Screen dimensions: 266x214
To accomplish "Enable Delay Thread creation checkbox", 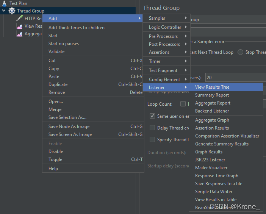I will tap(152, 128).
